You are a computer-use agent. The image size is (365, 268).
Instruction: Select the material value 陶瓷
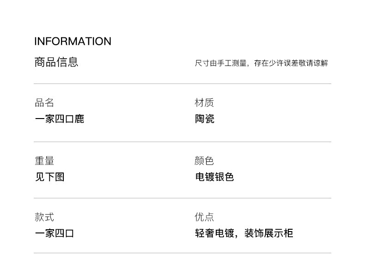204,119
